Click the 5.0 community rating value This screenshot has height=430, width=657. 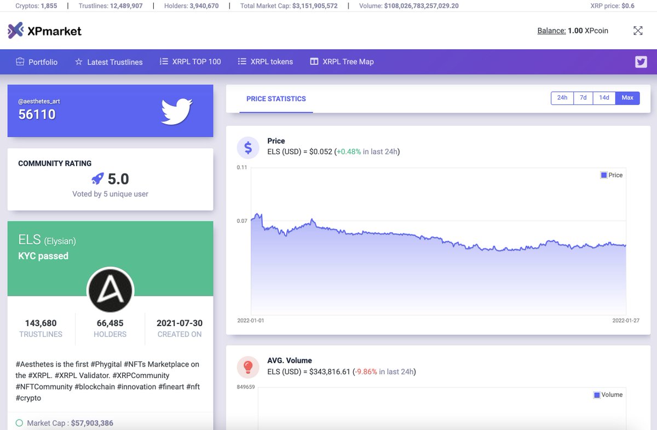pos(118,179)
